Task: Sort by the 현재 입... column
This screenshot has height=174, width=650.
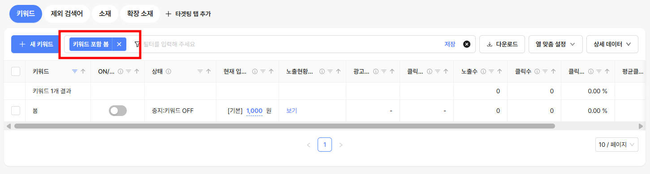Action: tap(271, 71)
